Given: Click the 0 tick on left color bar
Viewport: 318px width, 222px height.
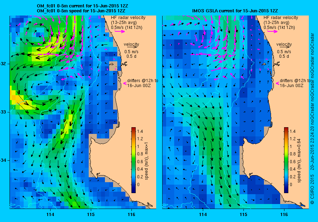Looking at the screenshot, I should point(138,184).
